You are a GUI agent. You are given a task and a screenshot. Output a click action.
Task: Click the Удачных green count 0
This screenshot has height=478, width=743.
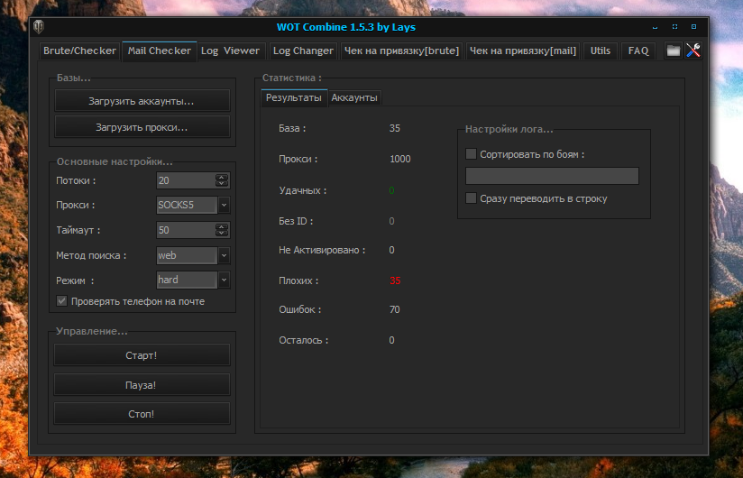(391, 190)
